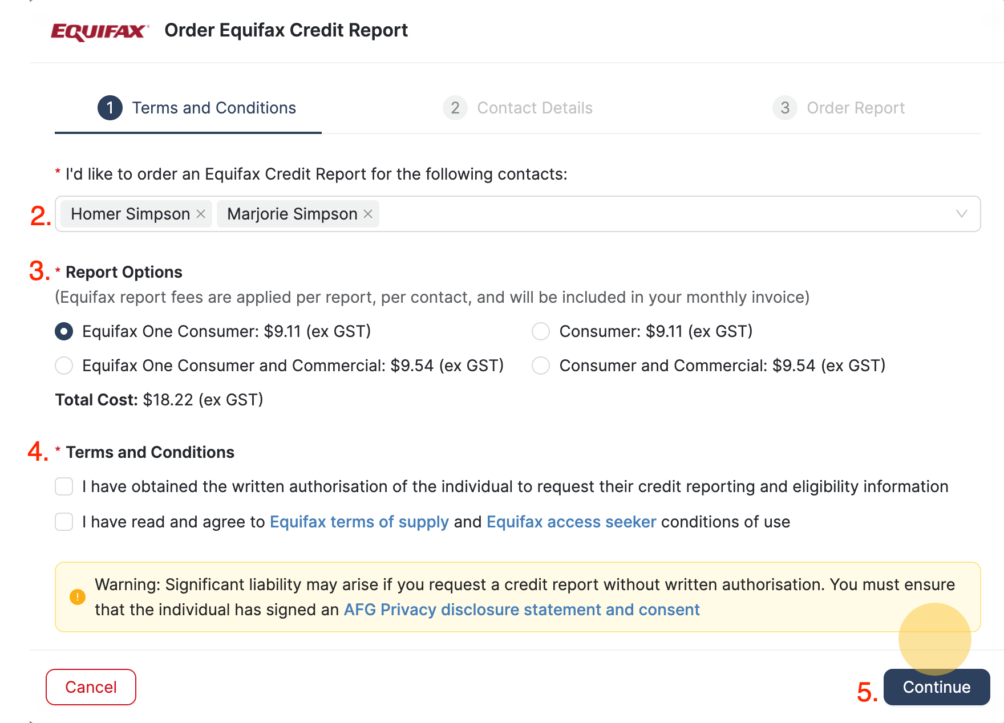
Task: Remove the Marjorie Simpson contact tag
Action: 367,214
